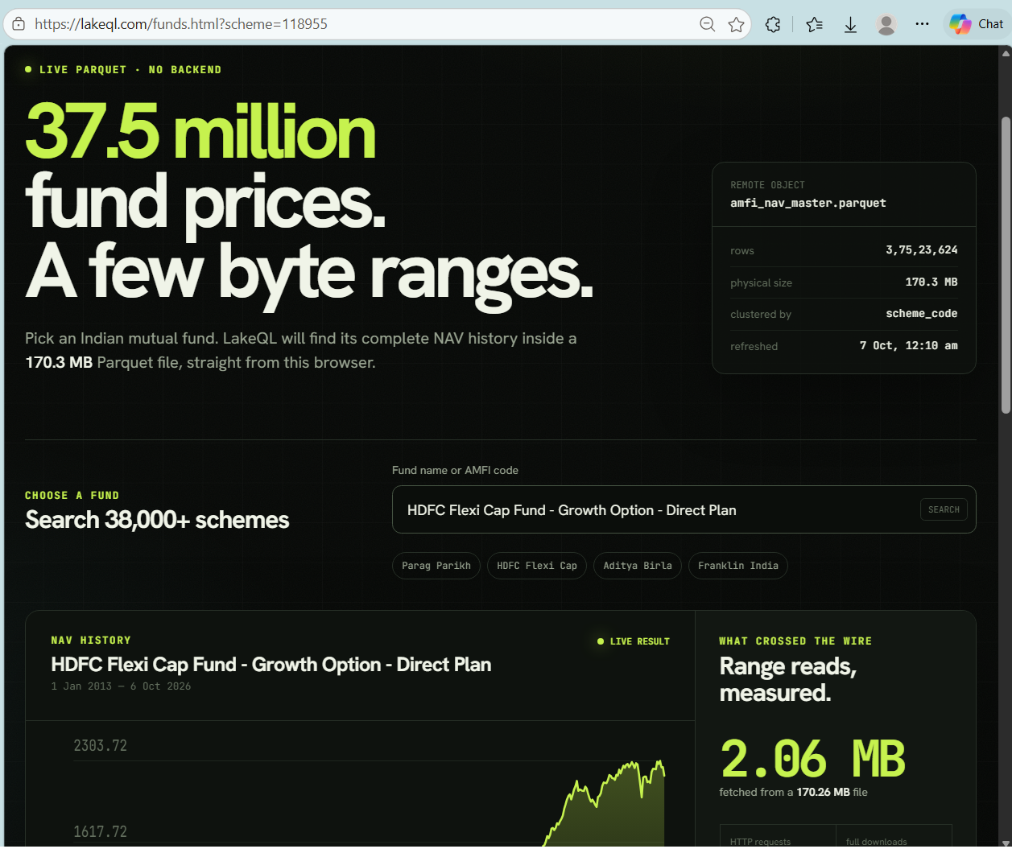Open the Copilot Chat button
The width and height of the screenshot is (1012, 853).
tap(977, 24)
